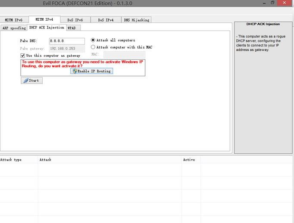Start the DHCP ACK Injection attack
This screenshot has height=223, width=294.
coord(32,81)
